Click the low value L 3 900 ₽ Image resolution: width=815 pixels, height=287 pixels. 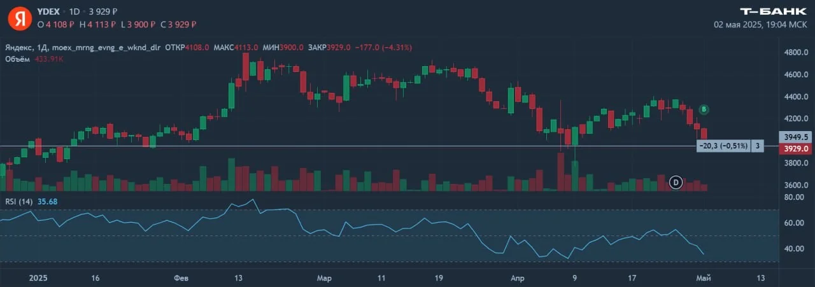pyautogui.click(x=138, y=24)
